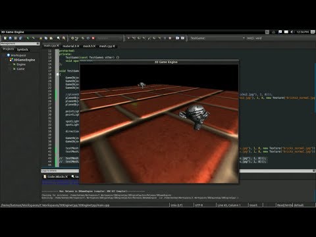Click the Find magnifier icon

click(x=59, y=38)
